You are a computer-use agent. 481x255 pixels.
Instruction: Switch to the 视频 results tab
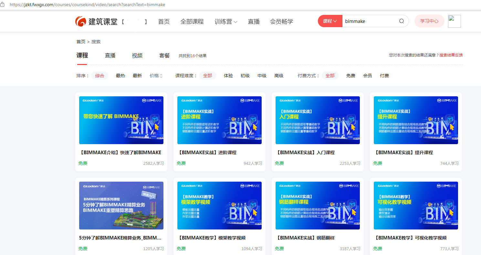[x=137, y=56]
